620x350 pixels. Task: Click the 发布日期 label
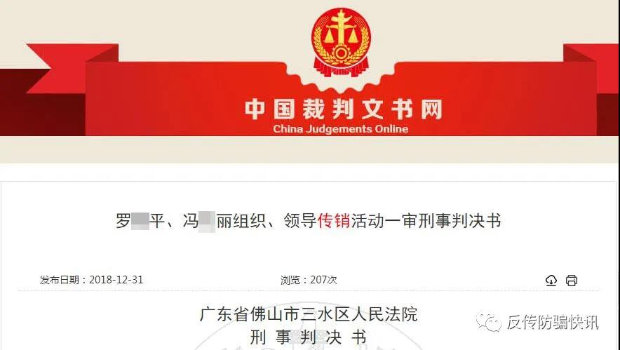60,280
